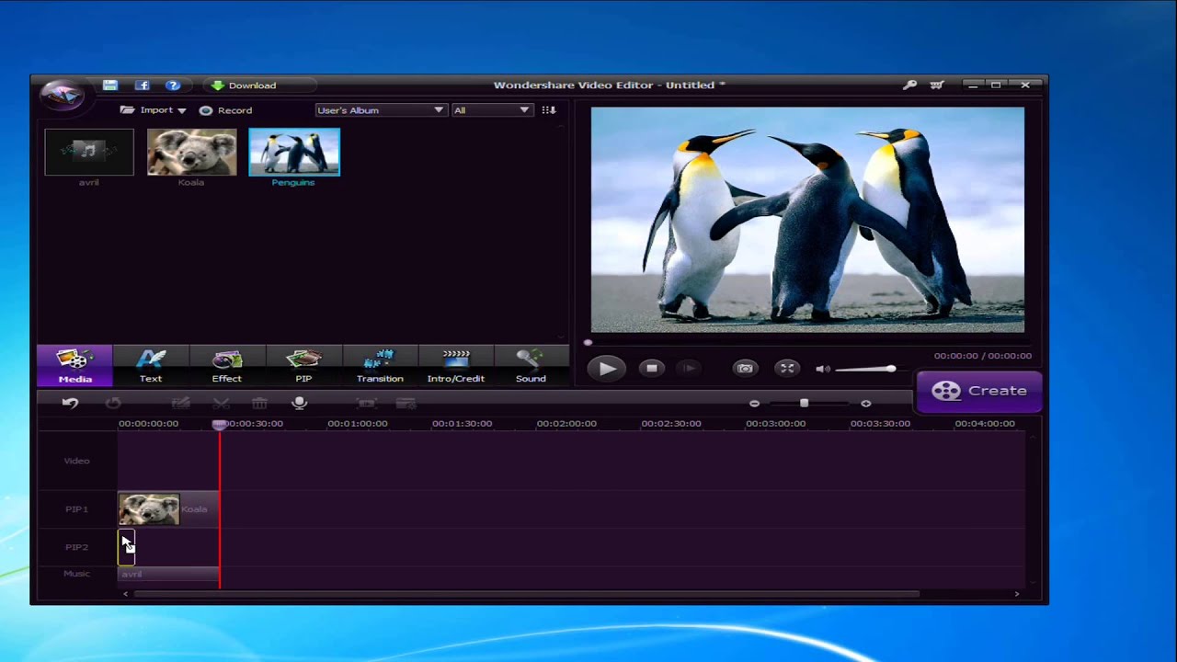The height and width of the screenshot is (662, 1177).
Task: Click the 00:02:00:00 timeline ruler mark
Action: pos(566,424)
